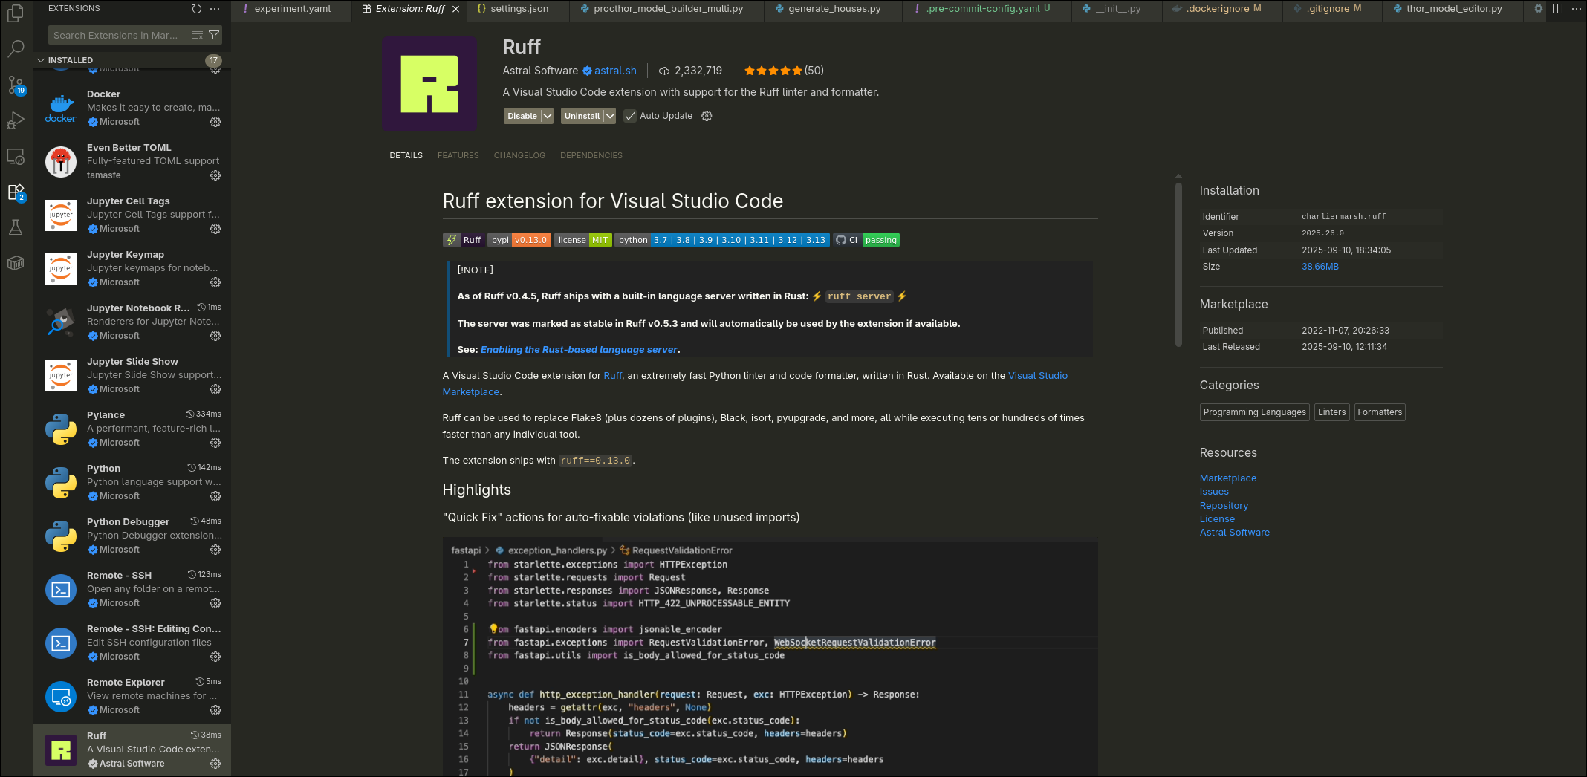
Task: Switch to .pre-commit-config.yaml tab
Action: click(x=987, y=9)
